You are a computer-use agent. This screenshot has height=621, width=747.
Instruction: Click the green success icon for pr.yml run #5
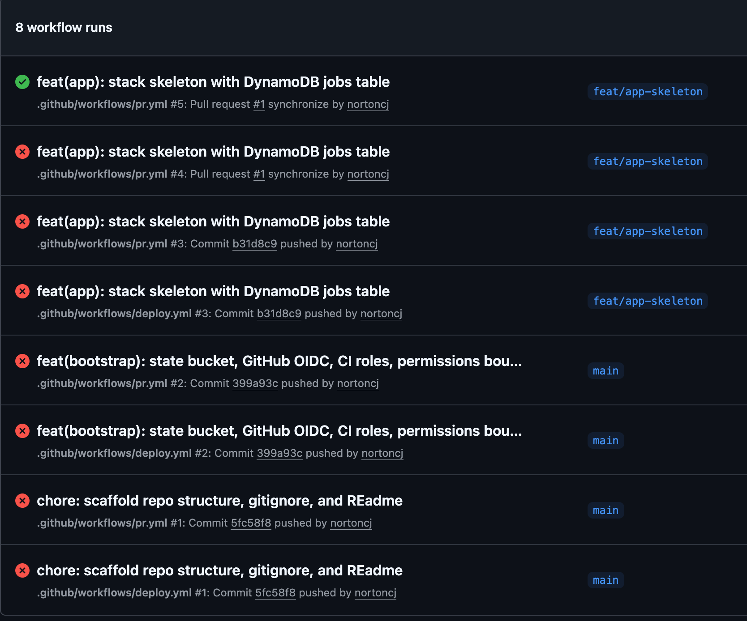[22, 82]
